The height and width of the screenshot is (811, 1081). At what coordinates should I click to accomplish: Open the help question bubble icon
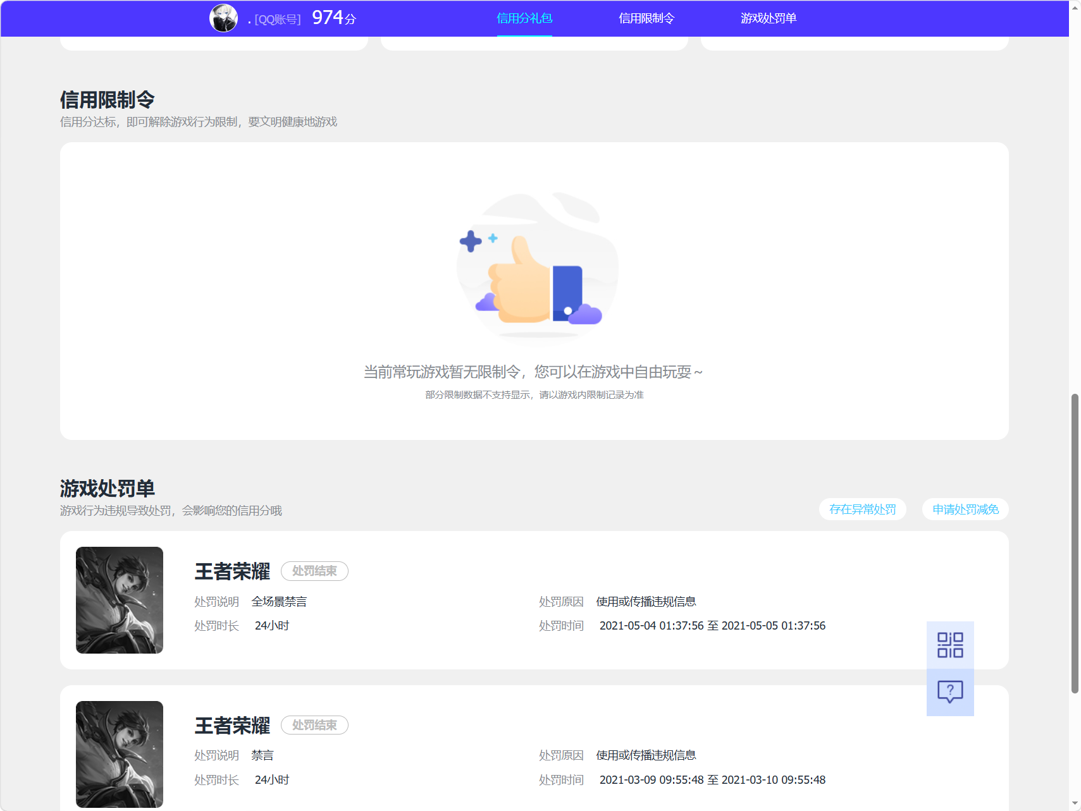tap(950, 692)
